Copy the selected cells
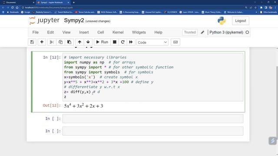The image size is (278, 156). [x=60, y=42]
